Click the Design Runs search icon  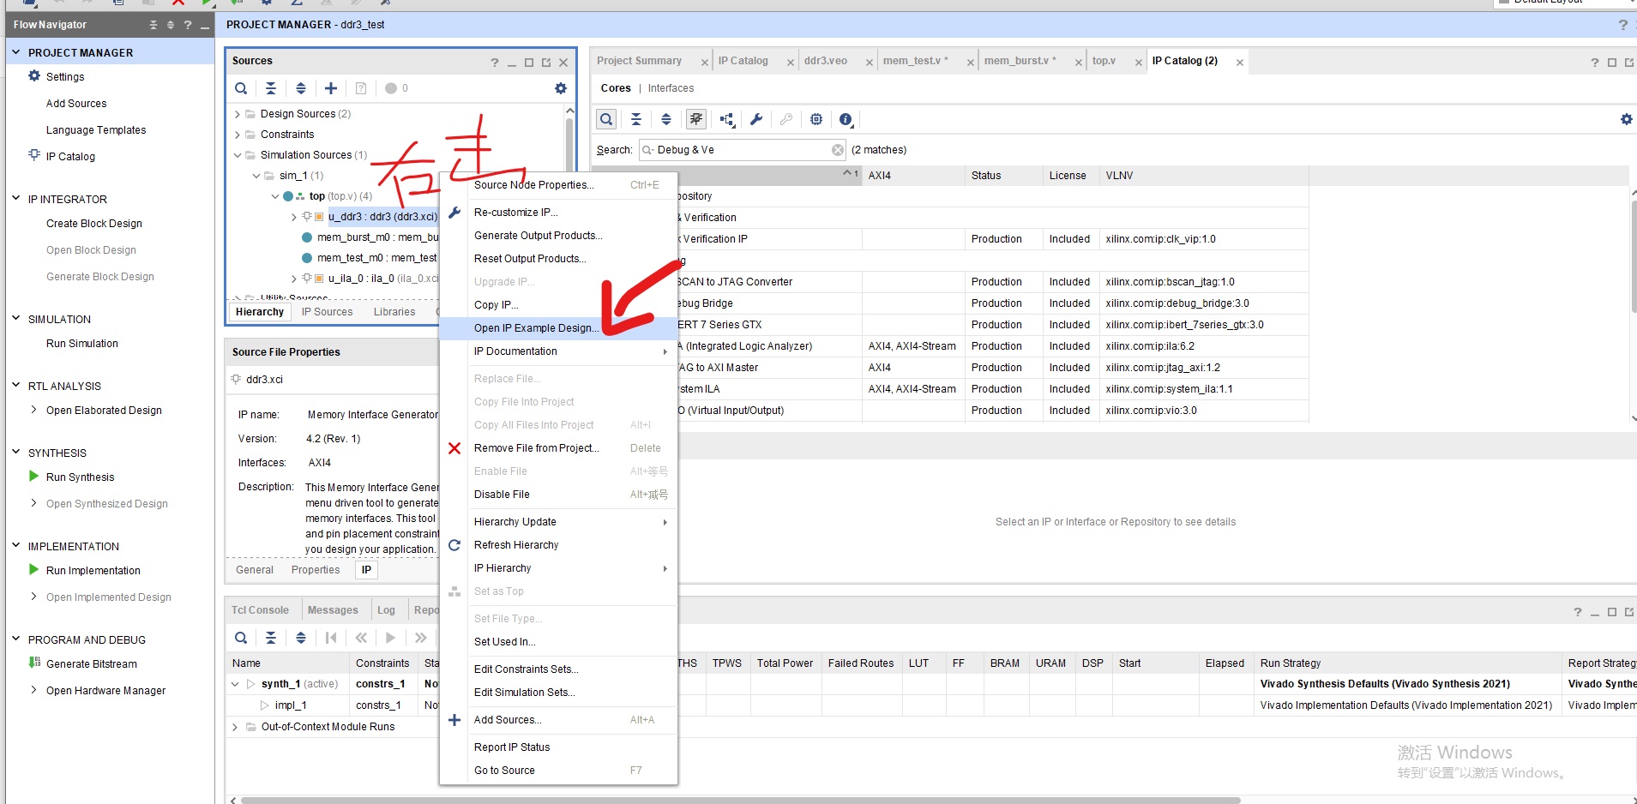241,638
